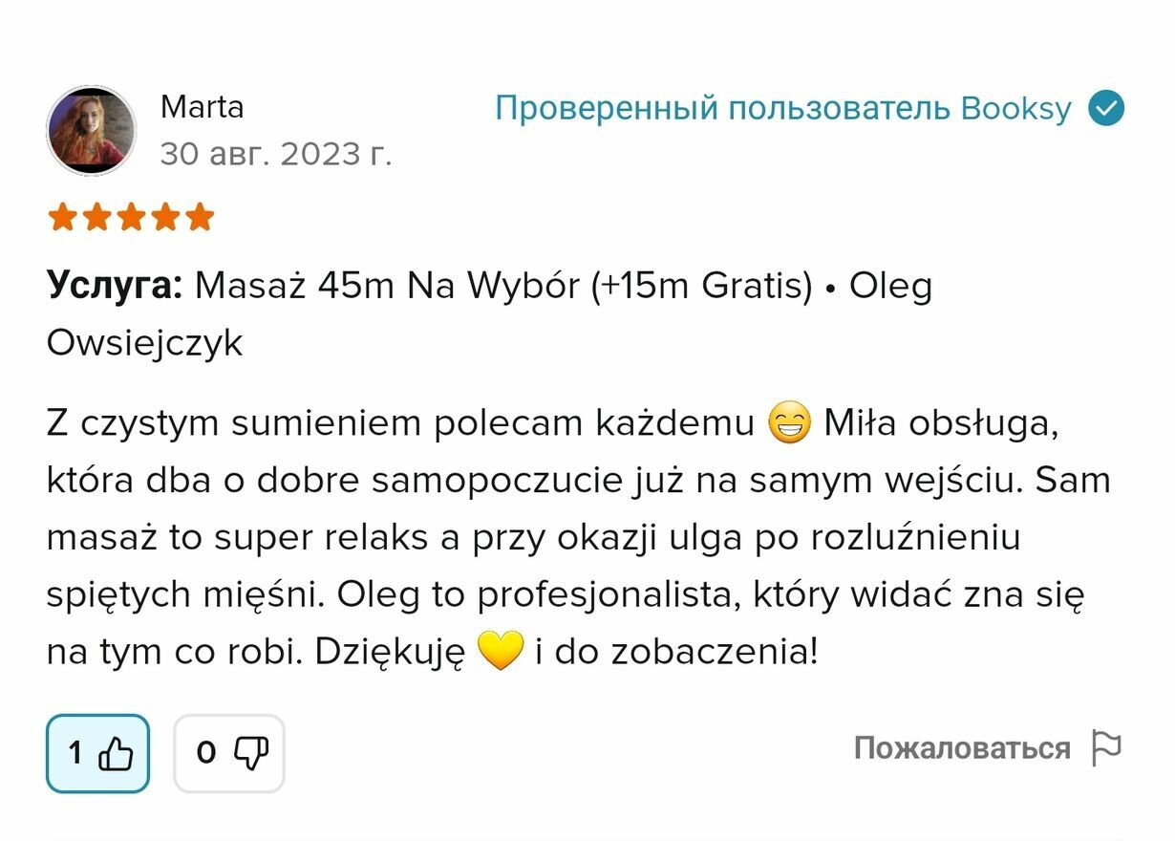Click the review sentence starting "Z czystym sumieniem"
This screenshot has height=841, width=1175.
pyautogui.click(x=399, y=423)
